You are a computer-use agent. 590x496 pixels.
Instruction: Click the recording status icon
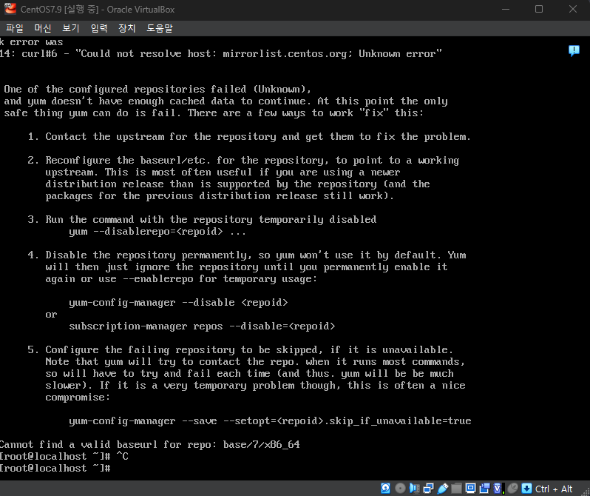485,489
